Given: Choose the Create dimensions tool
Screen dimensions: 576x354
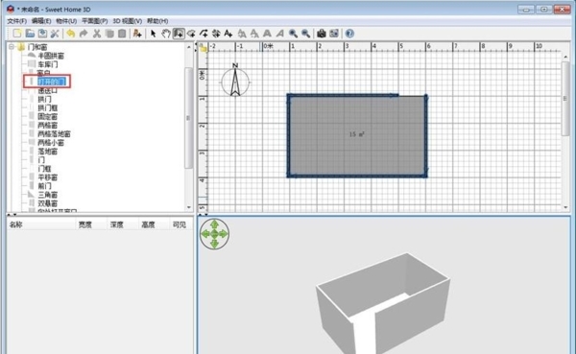Looking at the screenshot, I should pos(216,34).
